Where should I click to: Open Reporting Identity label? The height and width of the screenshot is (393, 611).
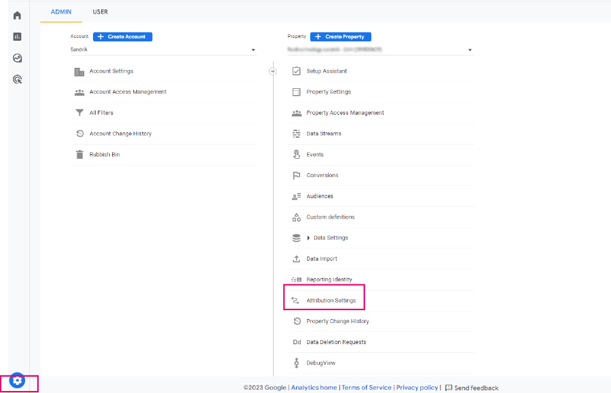[329, 280]
